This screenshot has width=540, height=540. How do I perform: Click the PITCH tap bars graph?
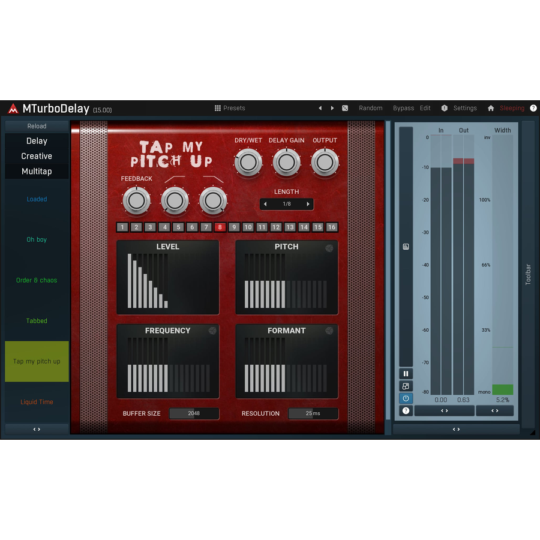click(286, 281)
